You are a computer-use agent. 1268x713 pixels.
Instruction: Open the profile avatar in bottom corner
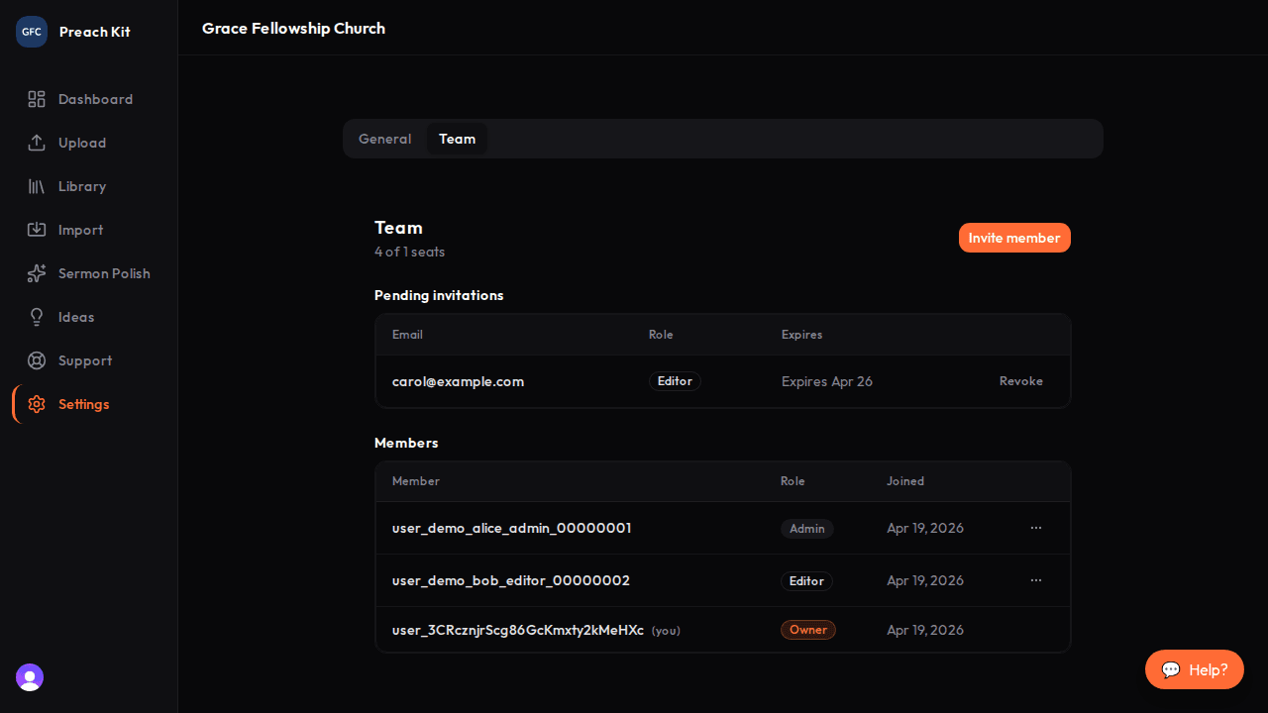click(x=29, y=677)
